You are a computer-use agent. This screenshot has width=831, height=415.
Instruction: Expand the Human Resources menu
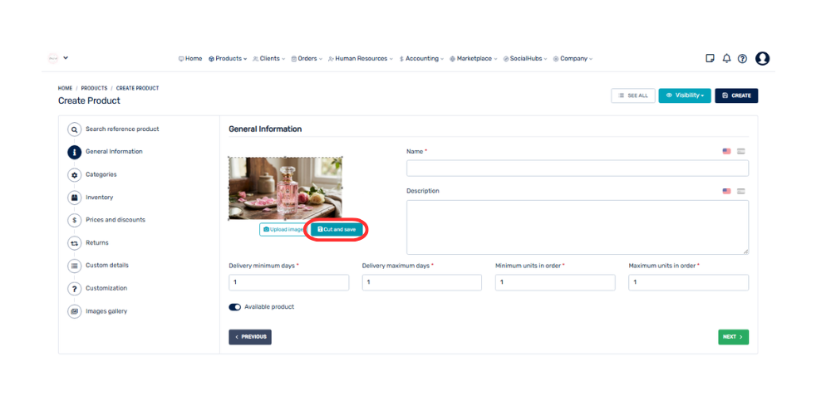(361, 59)
